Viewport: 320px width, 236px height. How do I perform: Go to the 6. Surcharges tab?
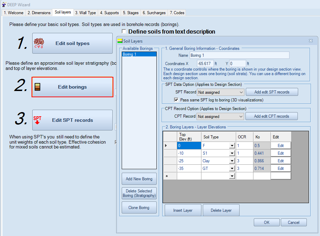[154, 12]
